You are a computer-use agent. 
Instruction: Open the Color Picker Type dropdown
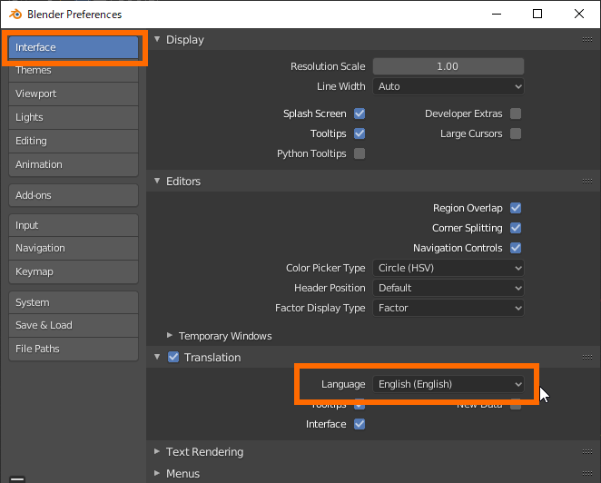point(448,268)
